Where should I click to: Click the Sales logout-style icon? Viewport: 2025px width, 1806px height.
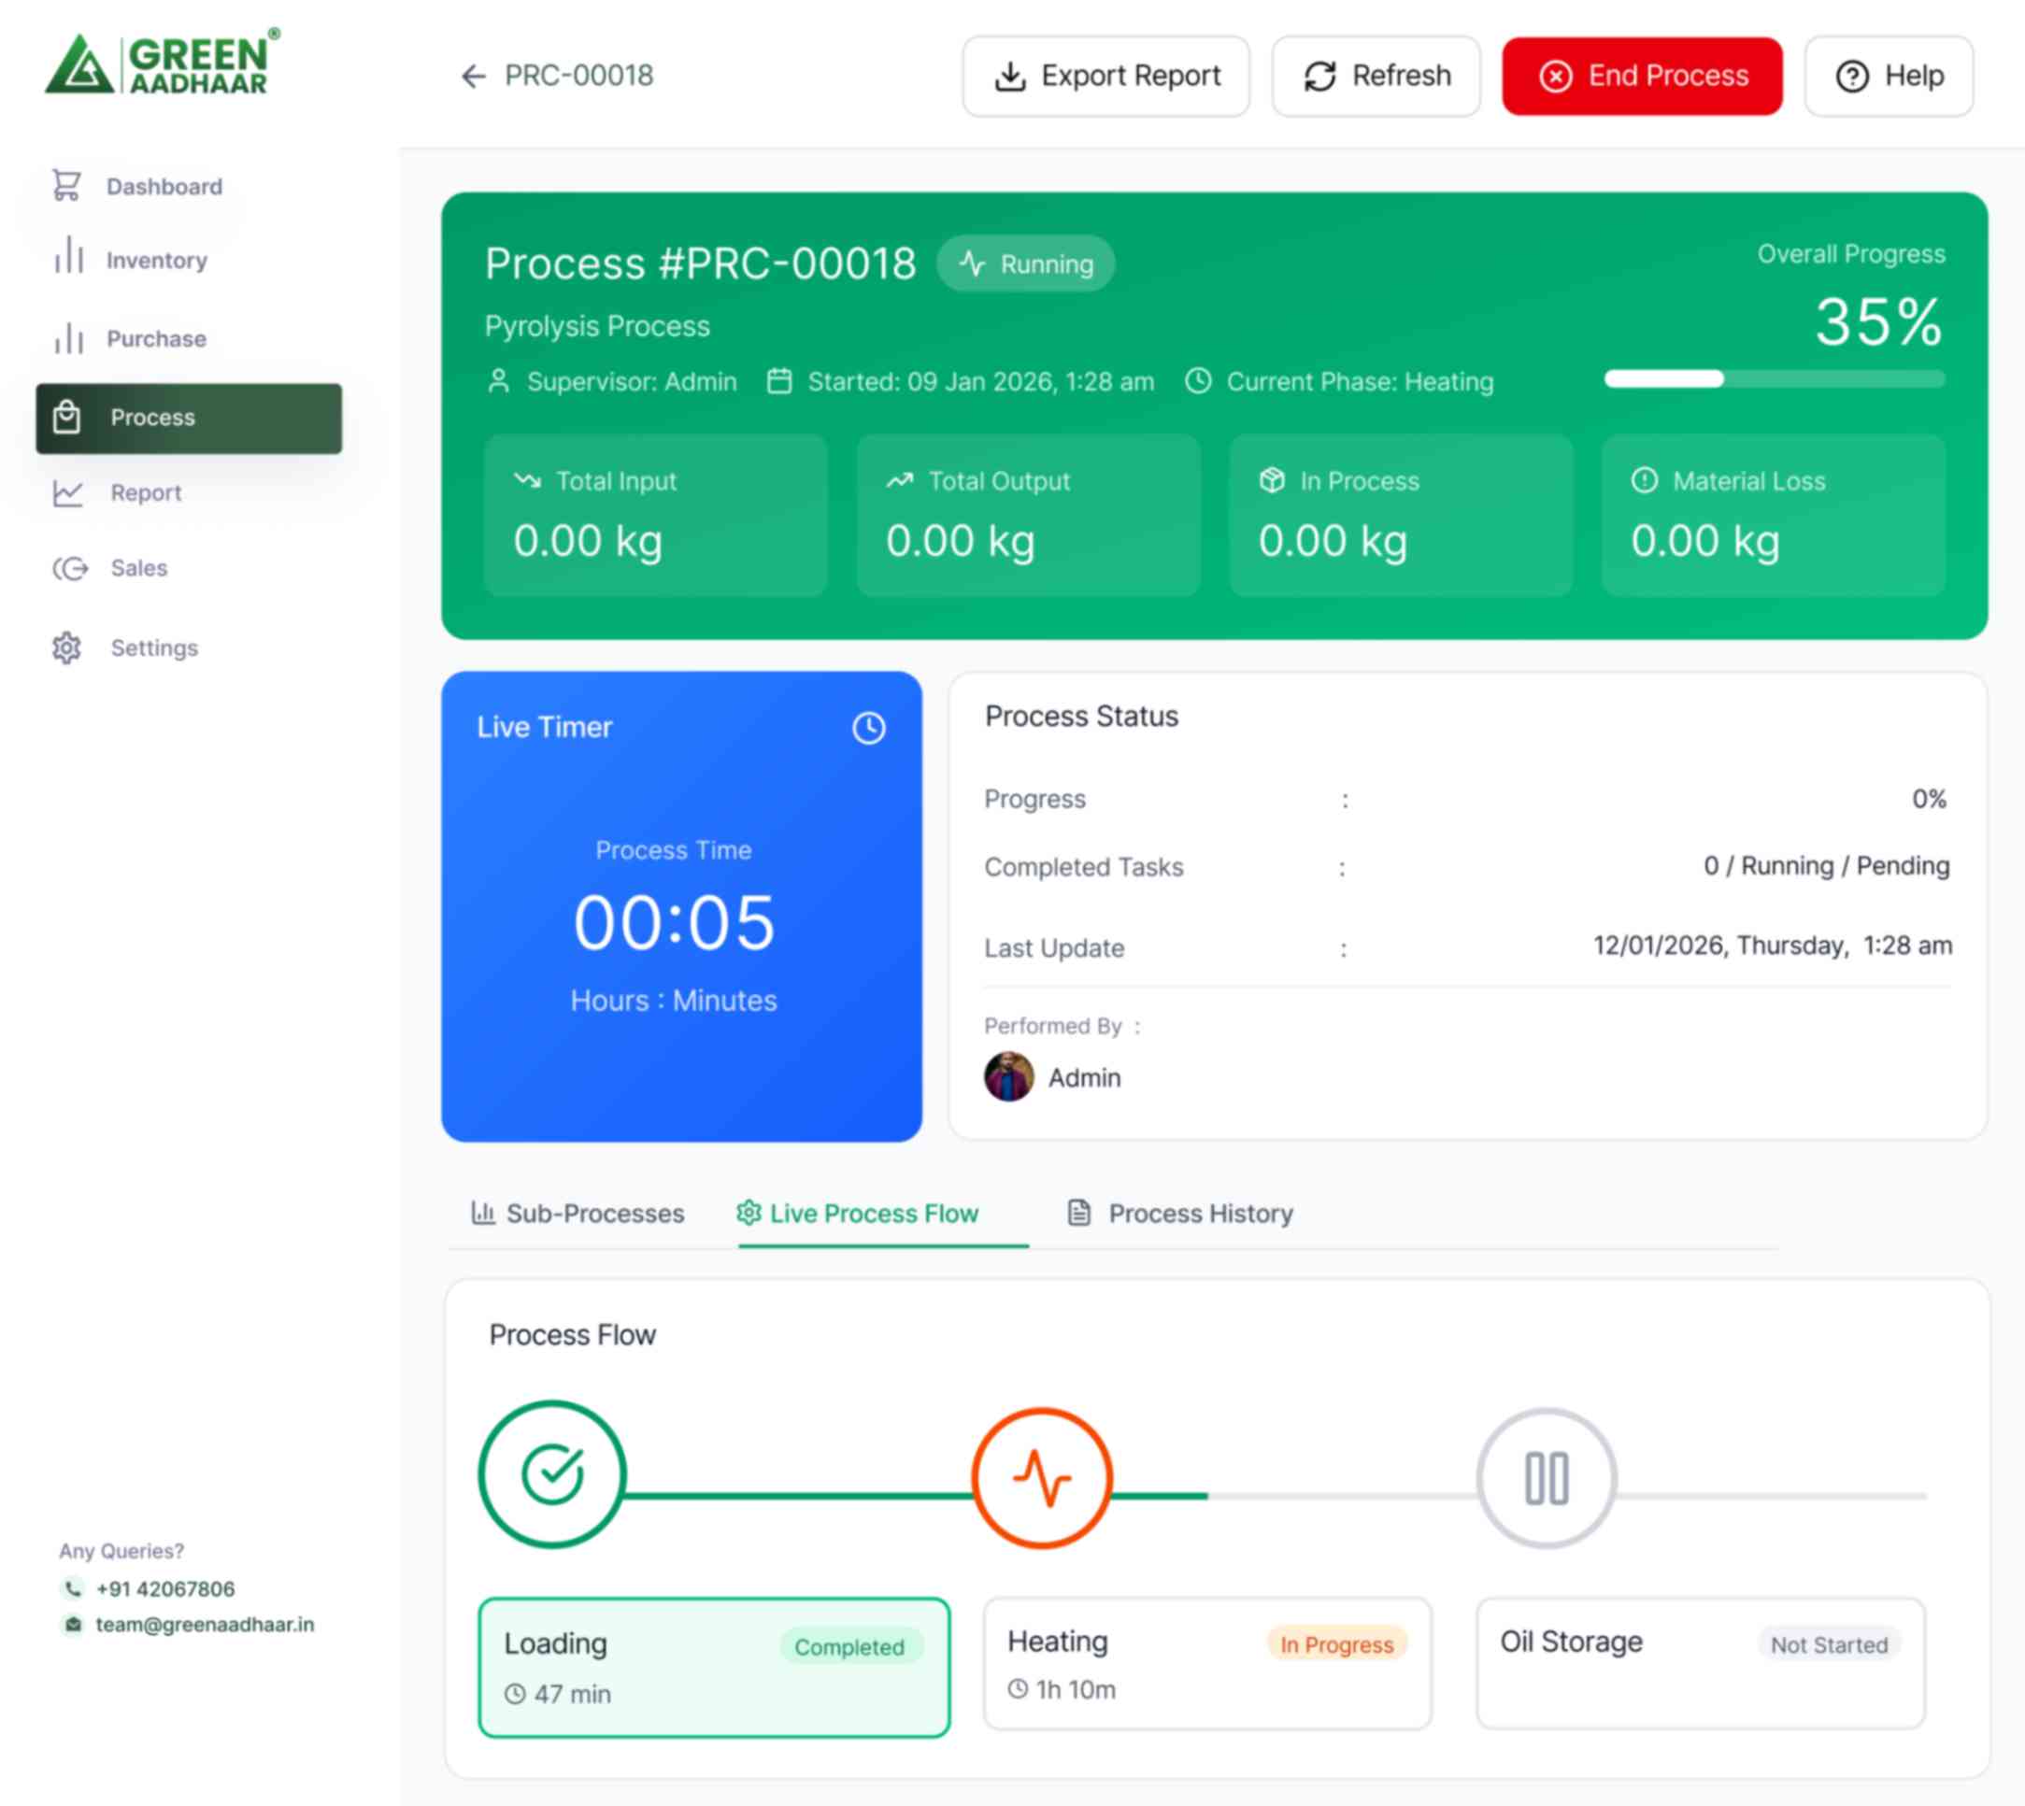coord(70,569)
